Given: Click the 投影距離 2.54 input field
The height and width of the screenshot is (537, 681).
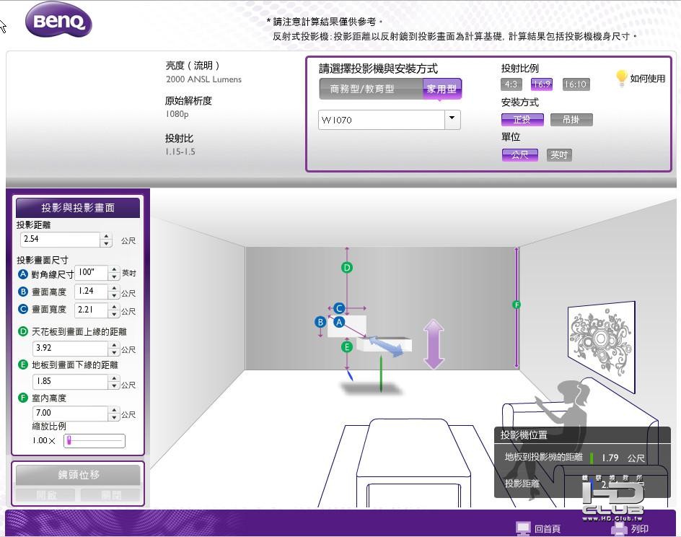Looking at the screenshot, I should click(x=61, y=240).
